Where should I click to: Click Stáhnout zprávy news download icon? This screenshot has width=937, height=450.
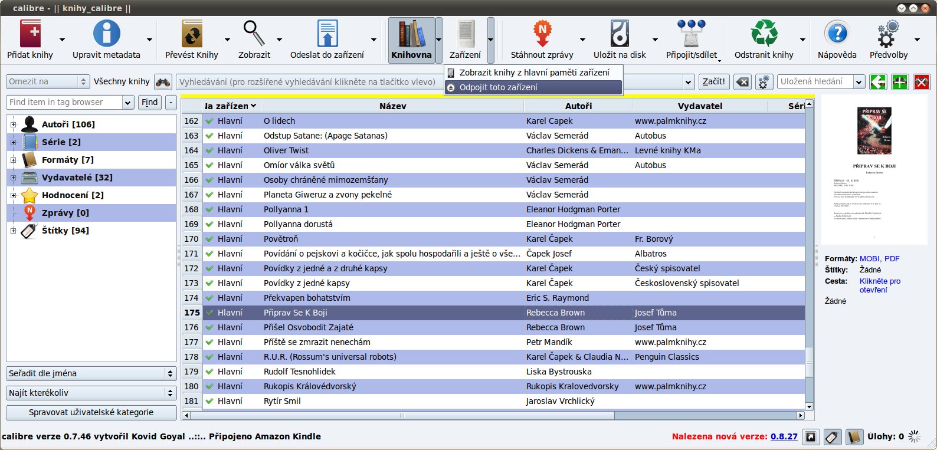(542, 33)
